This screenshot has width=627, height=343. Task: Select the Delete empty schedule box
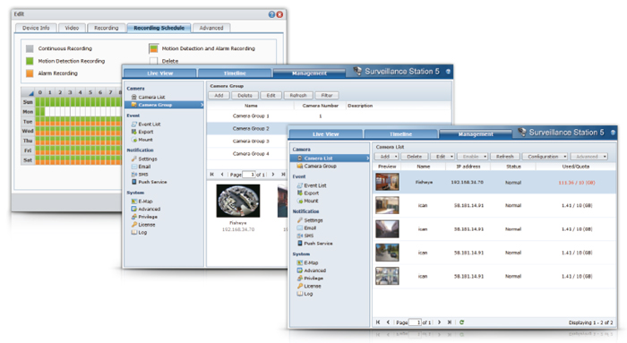153,61
